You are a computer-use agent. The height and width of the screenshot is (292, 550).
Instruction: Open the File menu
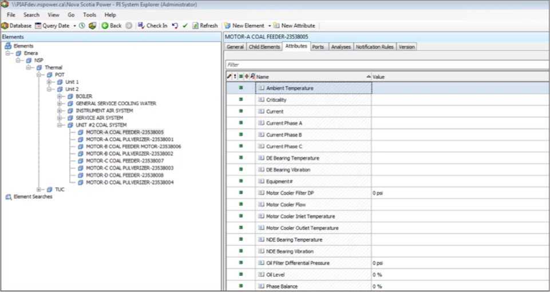point(11,15)
